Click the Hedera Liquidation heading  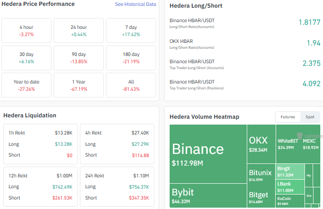tap(30, 116)
